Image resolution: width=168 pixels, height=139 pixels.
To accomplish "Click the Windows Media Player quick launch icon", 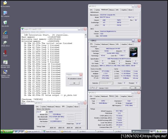I will pos(22,131).
